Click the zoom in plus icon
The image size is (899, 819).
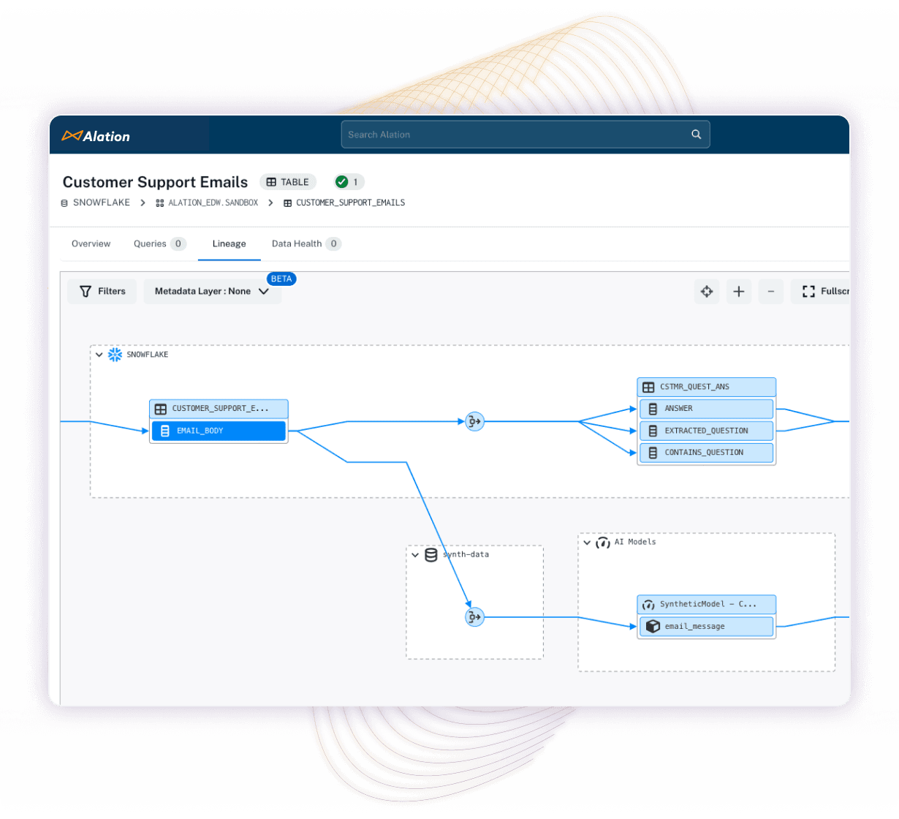738,291
